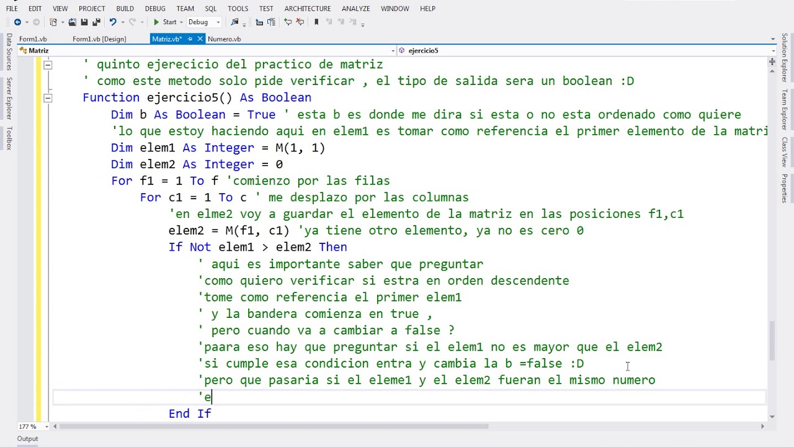Open the PROJECT menu
The image size is (794, 447).
(92, 9)
